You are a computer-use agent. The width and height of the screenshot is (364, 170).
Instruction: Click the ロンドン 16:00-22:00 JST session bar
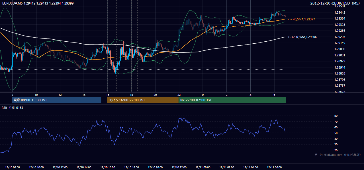(x=143, y=100)
